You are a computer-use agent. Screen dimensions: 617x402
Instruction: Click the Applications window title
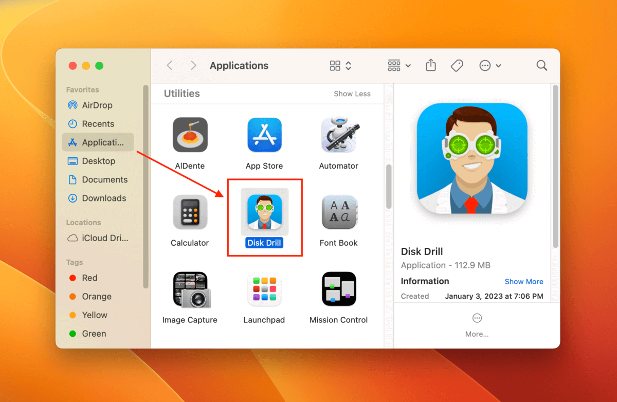[239, 66]
